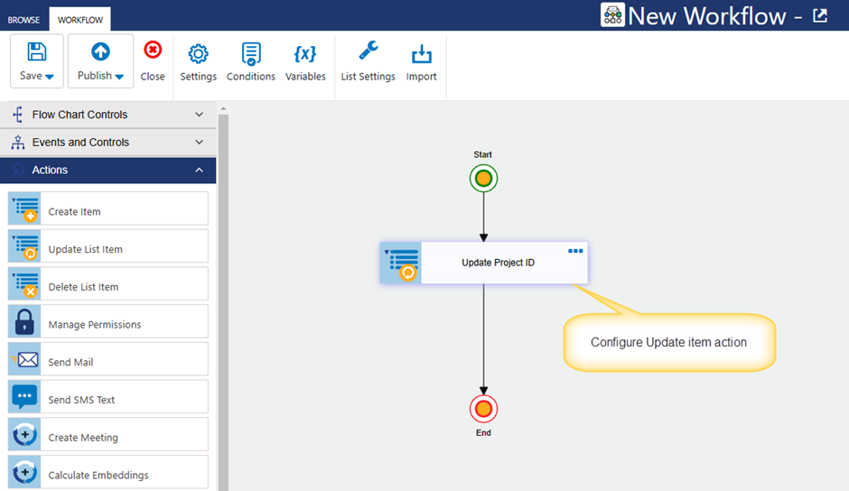The height and width of the screenshot is (491, 849).
Task: Select the Manage Permissions lock action
Action: [107, 321]
